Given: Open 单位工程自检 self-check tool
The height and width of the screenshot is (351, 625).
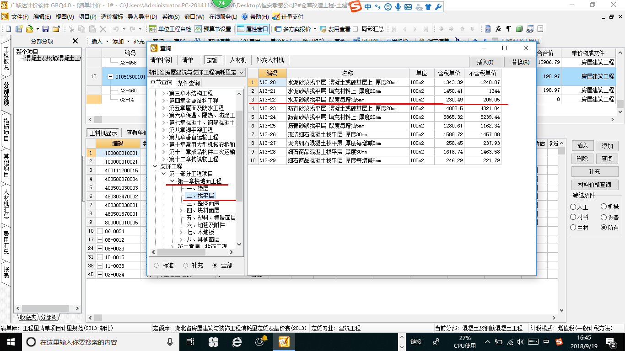Looking at the screenshot, I should pyautogui.click(x=171, y=29).
